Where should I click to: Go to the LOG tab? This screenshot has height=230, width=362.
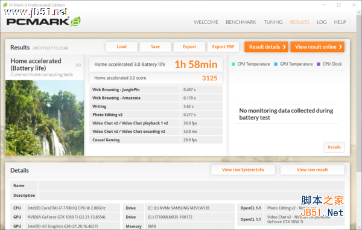pos(322,22)
